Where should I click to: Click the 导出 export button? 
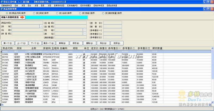tap(101, 43)
